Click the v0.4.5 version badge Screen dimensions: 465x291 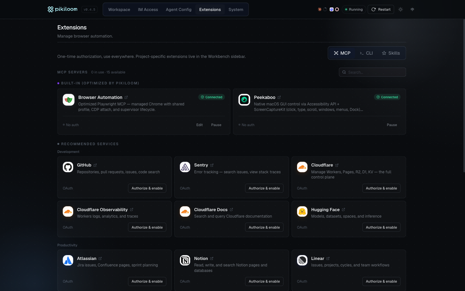click(x=89, y=10)
